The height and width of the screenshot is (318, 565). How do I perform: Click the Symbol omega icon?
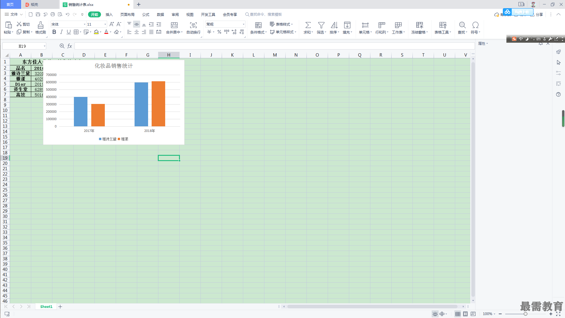coord(475,25)
